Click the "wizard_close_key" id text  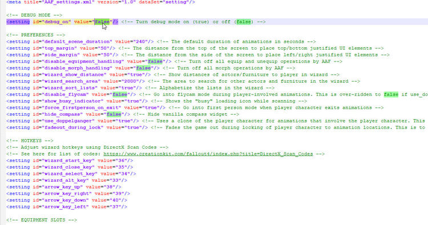coord(68,167)
